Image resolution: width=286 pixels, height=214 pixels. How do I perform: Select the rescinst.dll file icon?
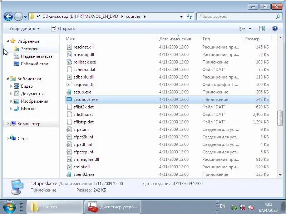(69, 47)
